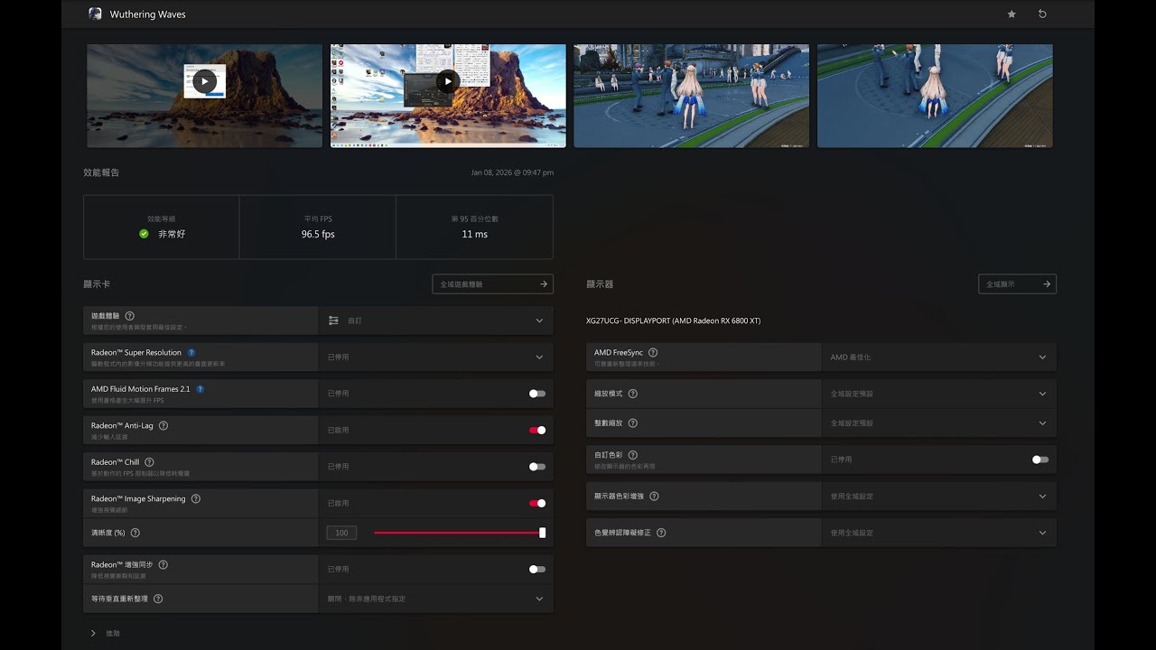Open the third gameplay screenshot thumbnail
This screenshot has width=1156, height=650.
(691, 96)
